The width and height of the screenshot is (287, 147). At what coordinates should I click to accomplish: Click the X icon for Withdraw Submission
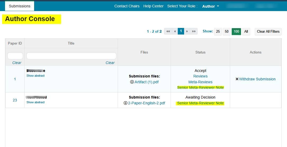237,79
